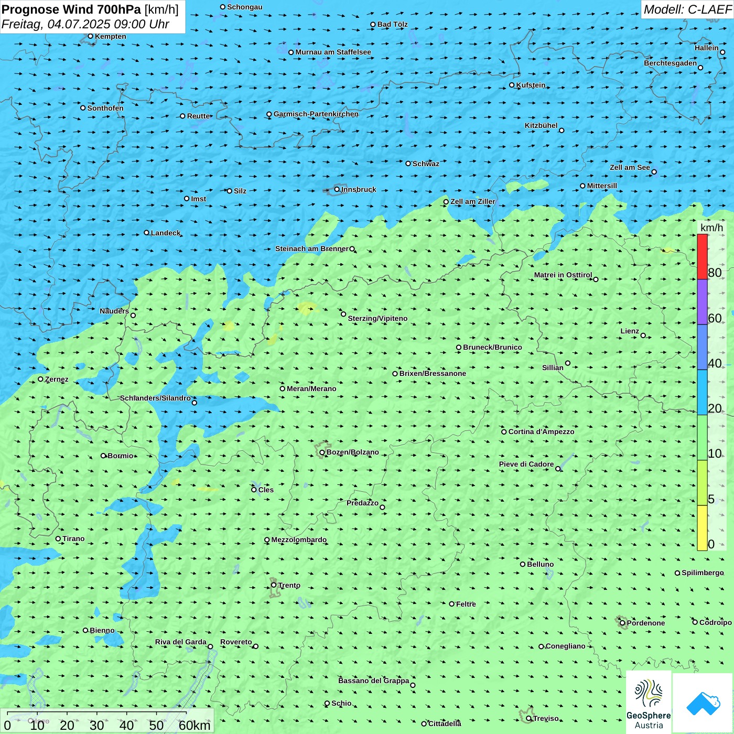This screenshot has height=734, width=734.
Task: Click the Kitzbühel city marker
Action: point(562,130)
